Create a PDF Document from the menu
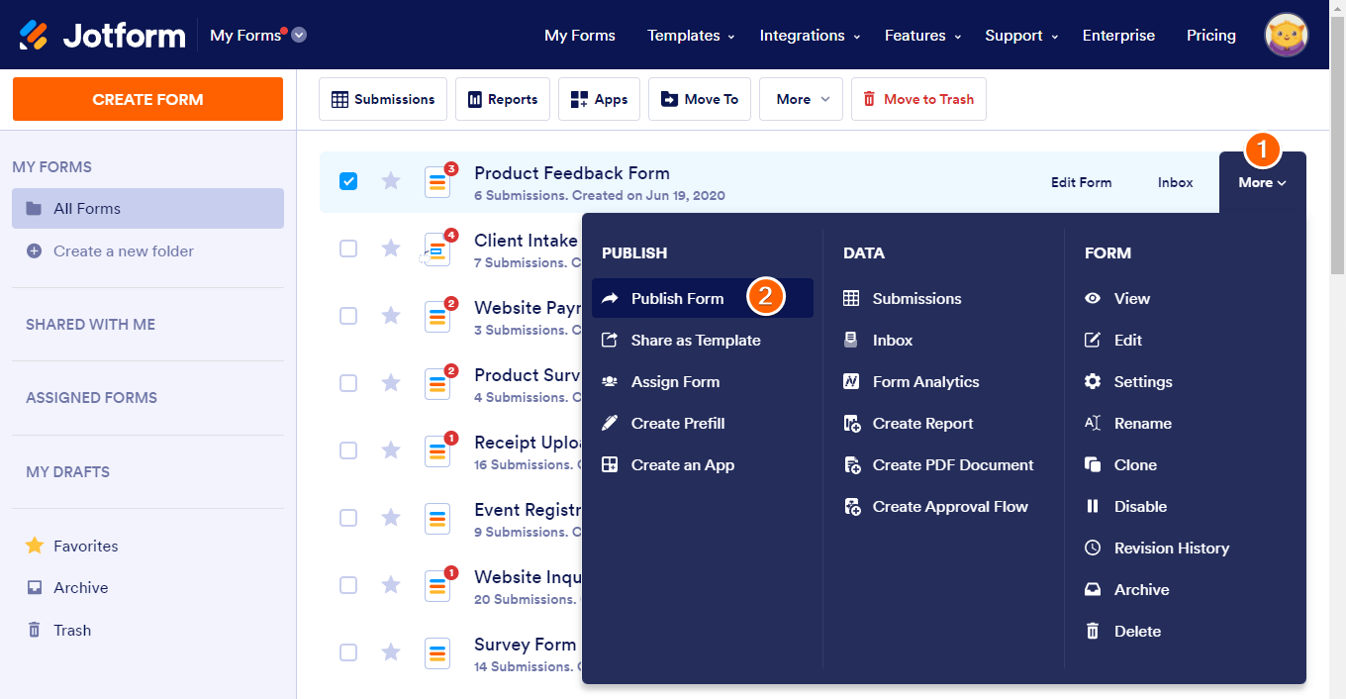This screenshot has width=1346, height=699. pos(952,464)
